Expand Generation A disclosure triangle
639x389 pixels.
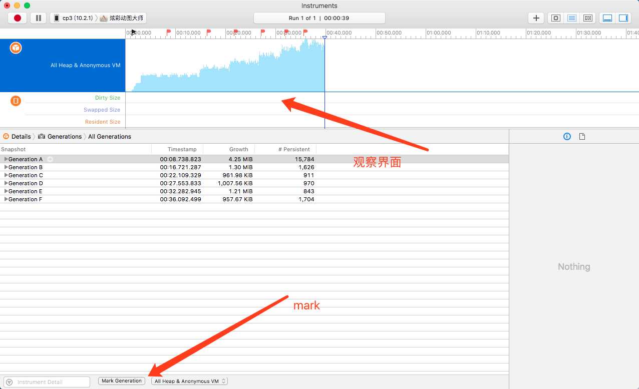(x=6, y=159)
